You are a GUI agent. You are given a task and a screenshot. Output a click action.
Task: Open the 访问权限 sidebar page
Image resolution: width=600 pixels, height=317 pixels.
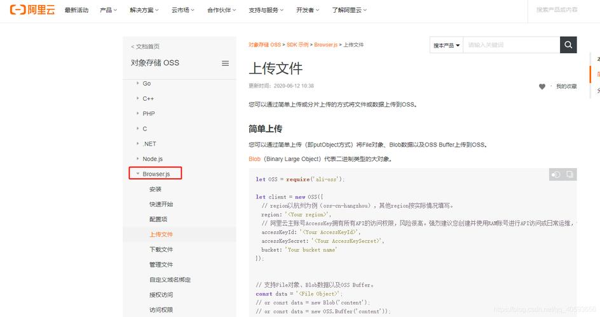[x=161, y=310]
